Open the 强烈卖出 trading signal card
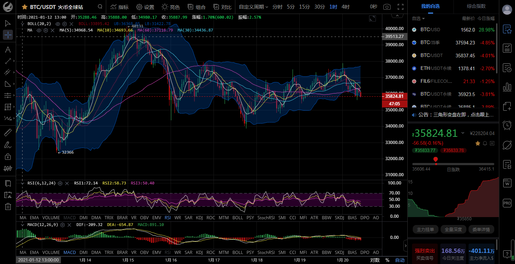This screenshot has height=264, width=515. pyautogui.click(x=425, y=254)
